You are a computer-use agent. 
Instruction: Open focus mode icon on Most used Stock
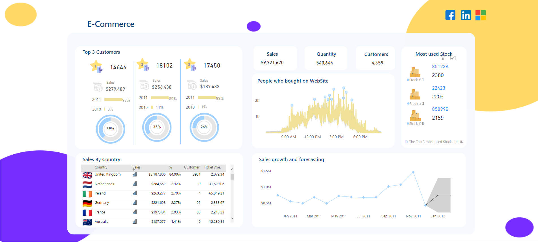coord(453,58)
